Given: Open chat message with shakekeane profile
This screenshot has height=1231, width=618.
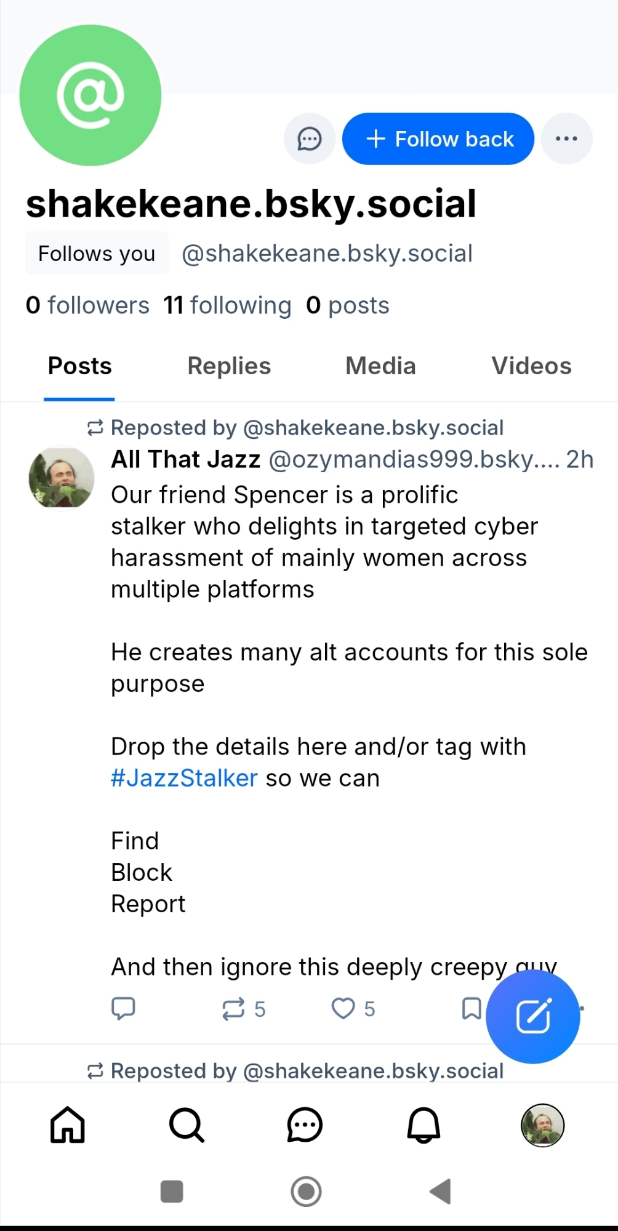Looking at the screenshot, I should [310, 139].
